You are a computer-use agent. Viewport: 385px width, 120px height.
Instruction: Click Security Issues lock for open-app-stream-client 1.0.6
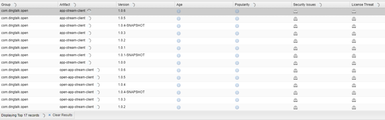(x=295, y=71)
